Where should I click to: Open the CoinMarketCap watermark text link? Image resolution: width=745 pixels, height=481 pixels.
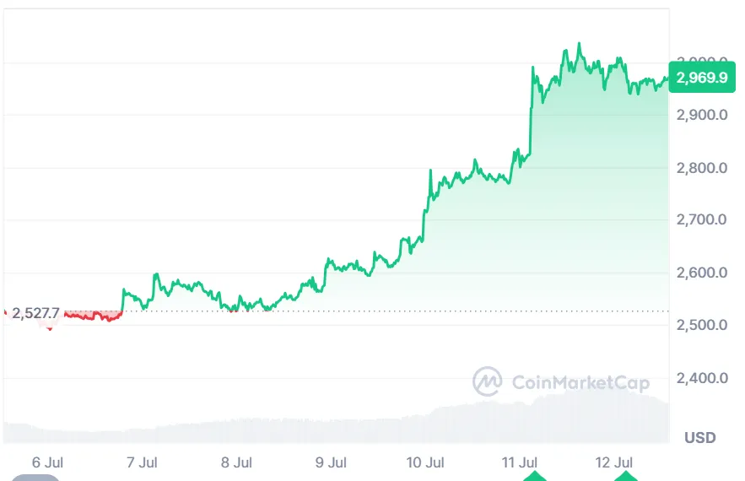[581, 383]
